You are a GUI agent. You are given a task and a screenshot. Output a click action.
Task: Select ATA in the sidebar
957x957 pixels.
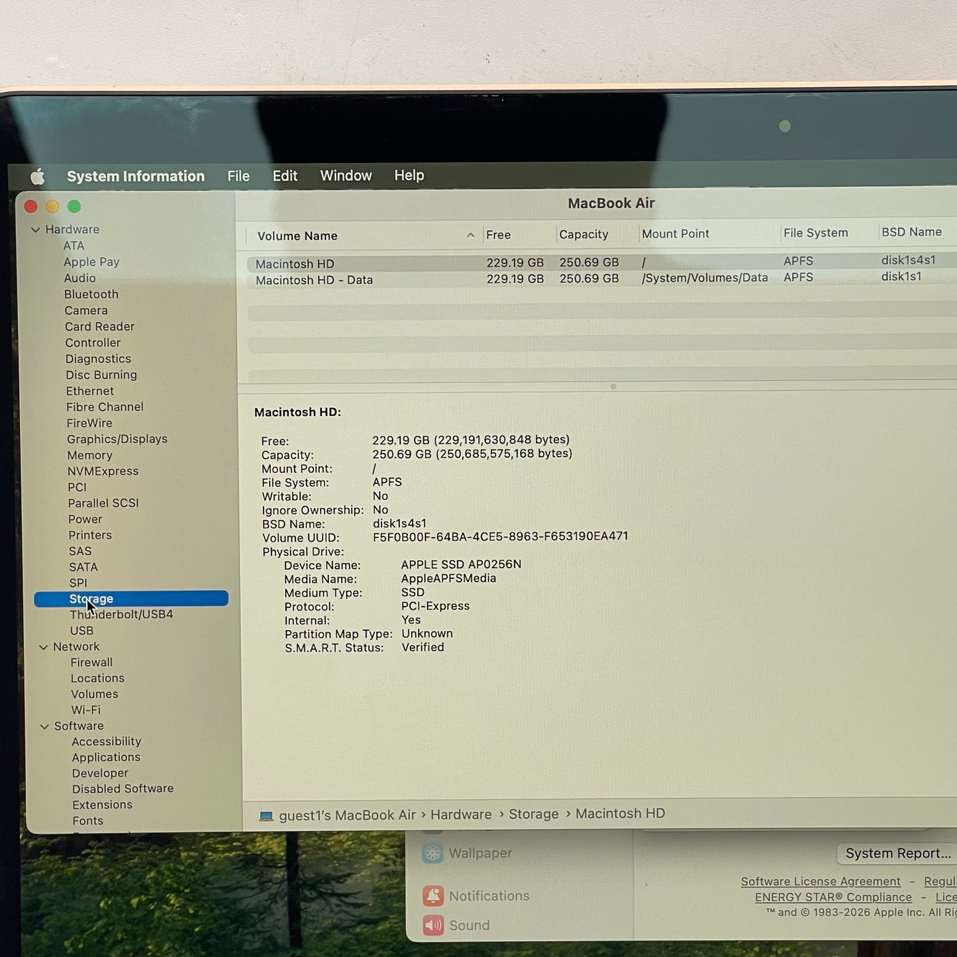74,246
